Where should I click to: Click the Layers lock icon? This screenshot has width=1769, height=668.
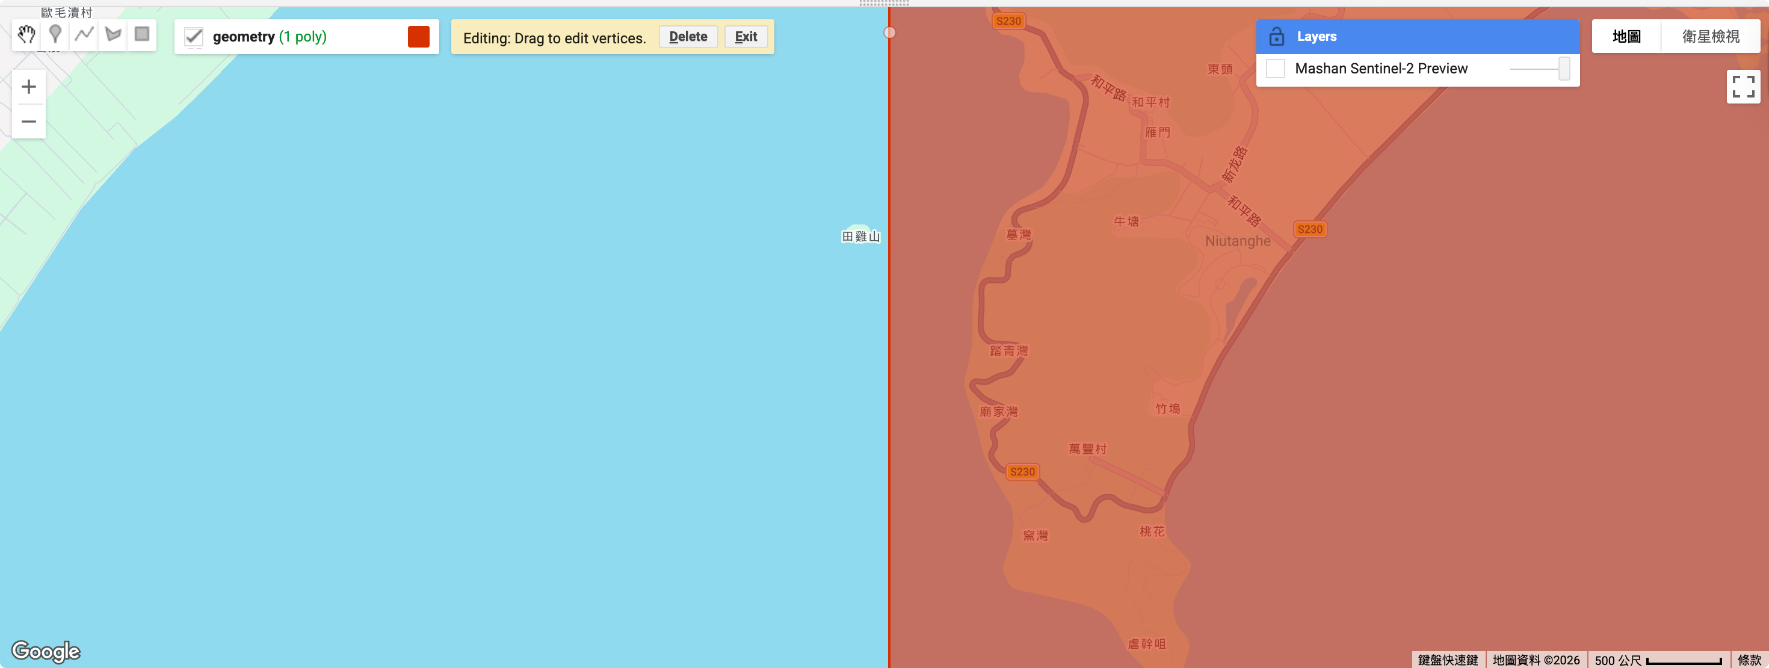[x=1277, y=36]
